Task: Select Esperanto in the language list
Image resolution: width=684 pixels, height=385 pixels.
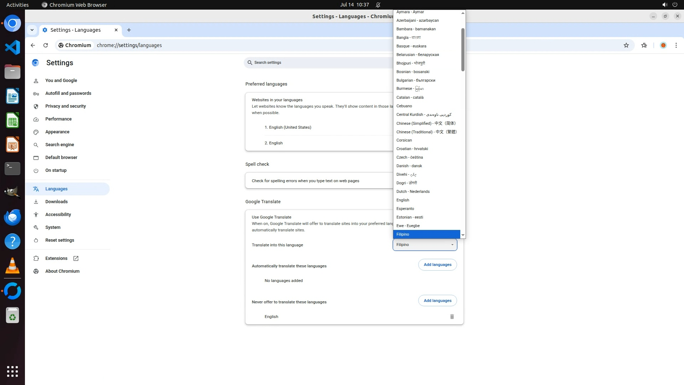Action: coord(405,209)
